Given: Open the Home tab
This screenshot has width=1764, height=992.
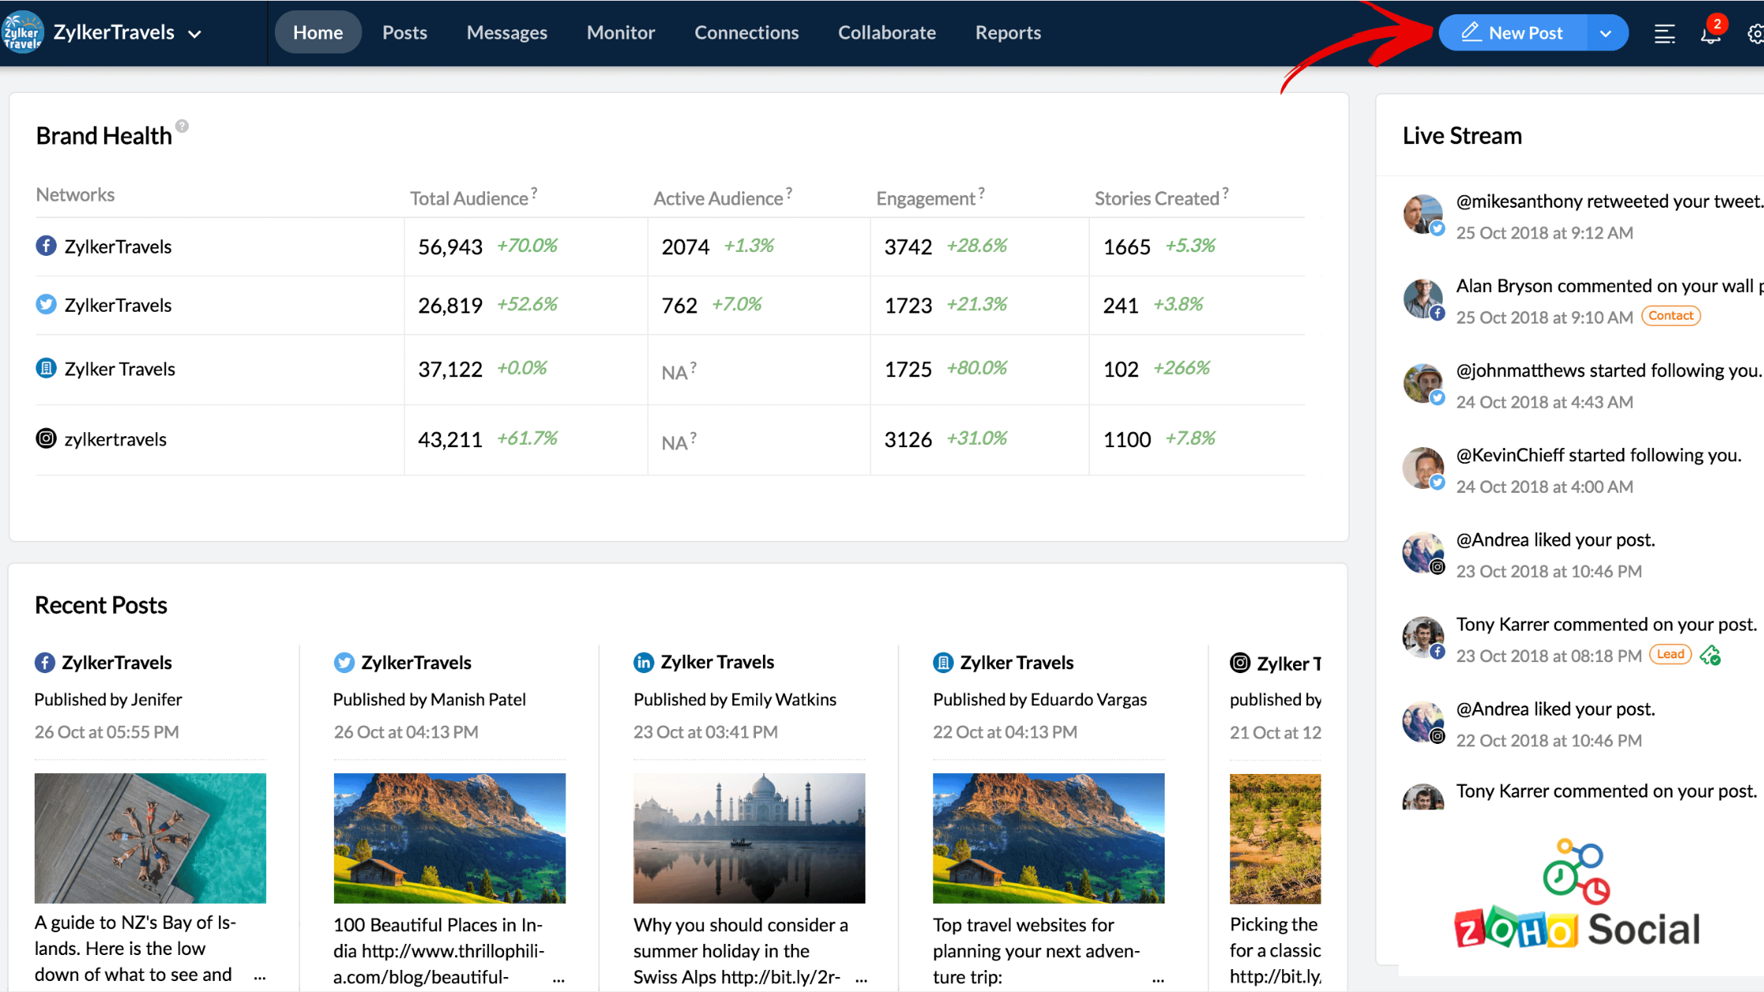Looking at the screenshot, I should tap(318, 32).
